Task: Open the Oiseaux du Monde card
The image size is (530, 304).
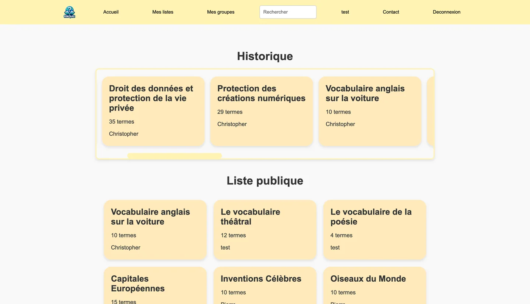Action: (x=375, y=285)
